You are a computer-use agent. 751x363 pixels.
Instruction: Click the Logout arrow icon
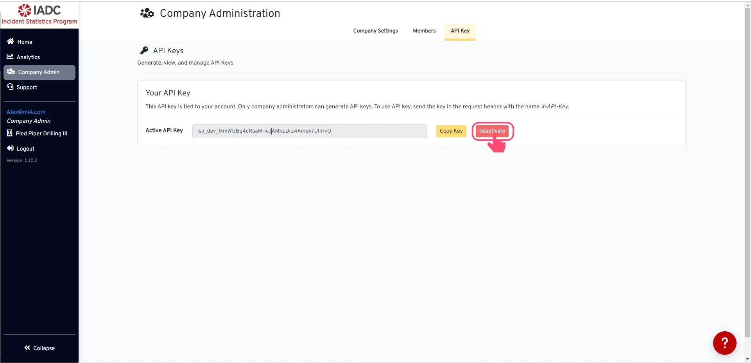point(10,148)
